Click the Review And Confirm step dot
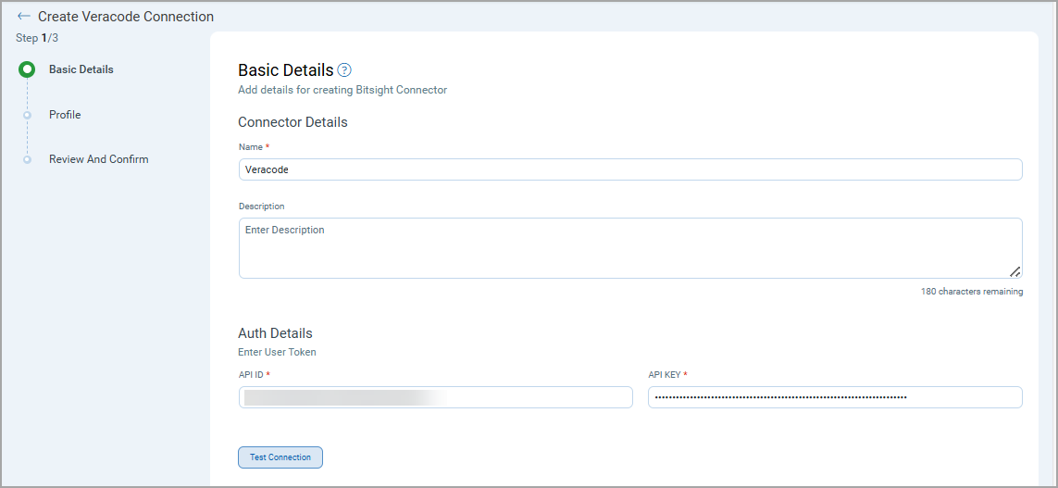This screenshot has height=488, width=1058. (27, 159)
